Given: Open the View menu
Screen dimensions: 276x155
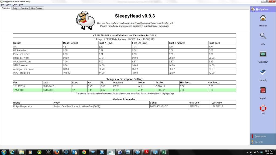Looking at the screenshot, I should tap(8, 5).
